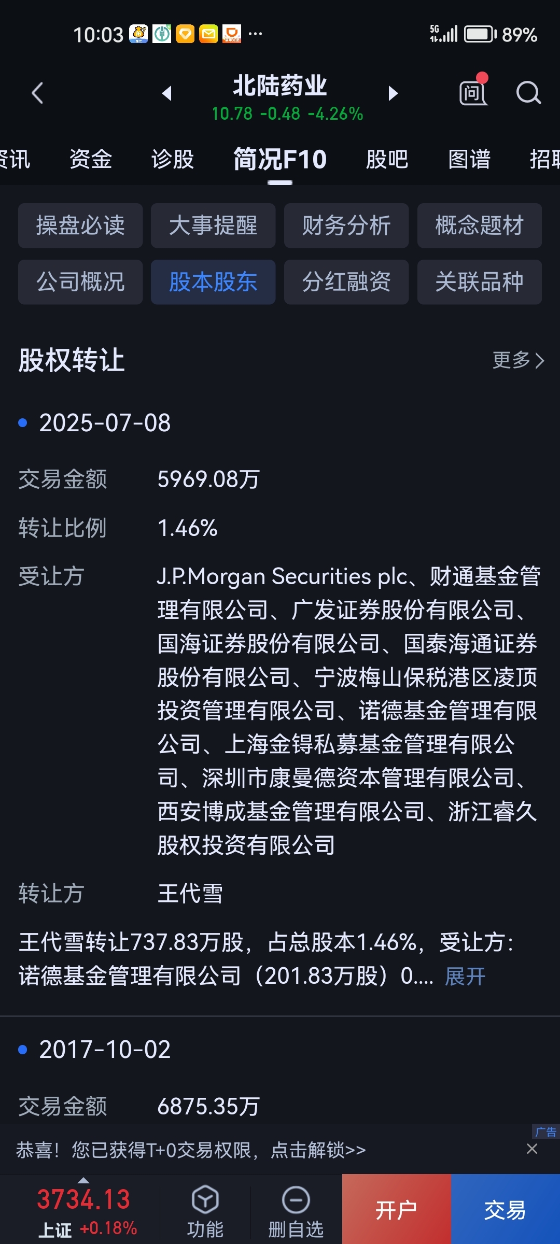Viewport: 560px width, 1244px height.
Task: Switch to the 股吧 tab
Action: tap(387, 159)
